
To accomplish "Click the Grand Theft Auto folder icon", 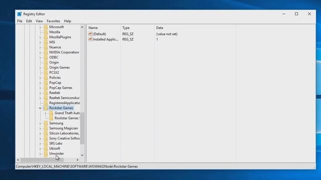I will 51,113.
